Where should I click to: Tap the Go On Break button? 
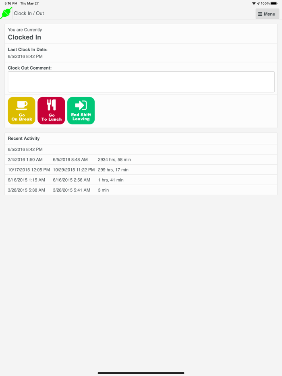point(22,111)
